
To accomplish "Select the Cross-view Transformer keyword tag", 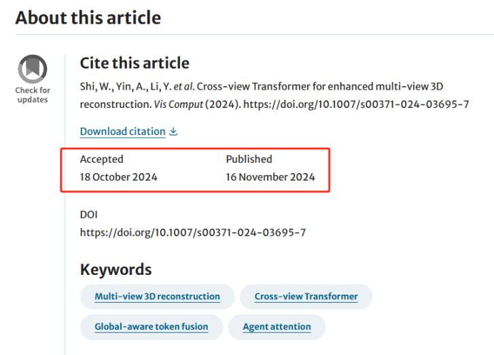I will pos(306,297).
